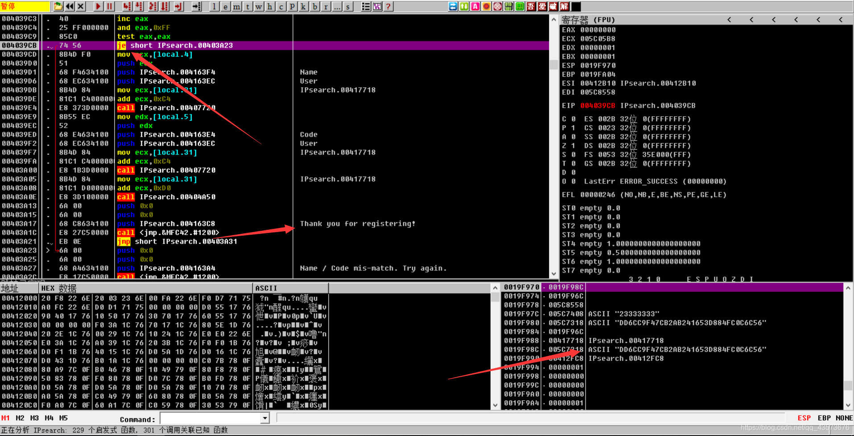Close the debugged program with X icon

pyautogui.click(x=80, y=6)
